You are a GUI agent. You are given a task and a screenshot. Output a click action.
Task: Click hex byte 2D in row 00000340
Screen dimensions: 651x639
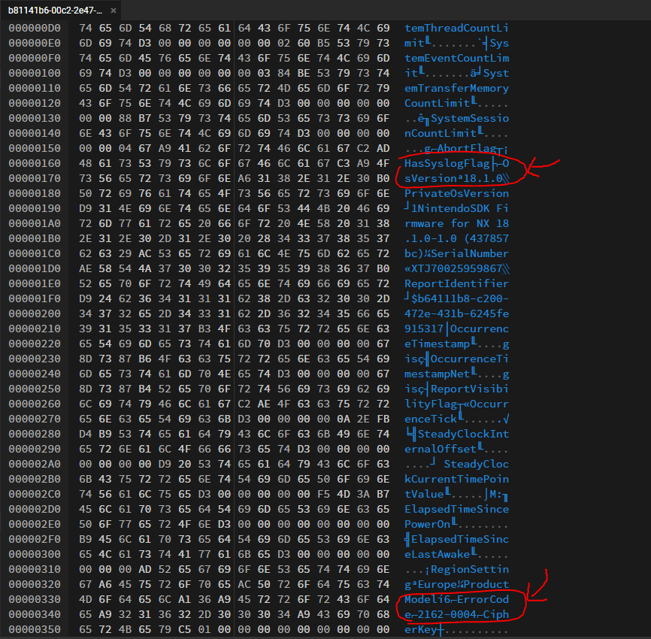tap(204, 614)
